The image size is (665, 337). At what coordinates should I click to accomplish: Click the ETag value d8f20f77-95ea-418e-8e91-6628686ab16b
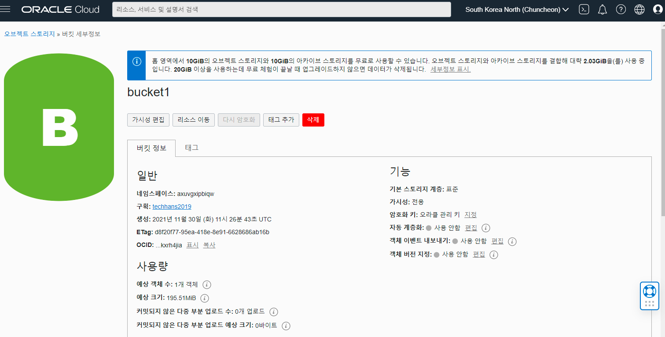pyautogui.click(x=212, y=232)
